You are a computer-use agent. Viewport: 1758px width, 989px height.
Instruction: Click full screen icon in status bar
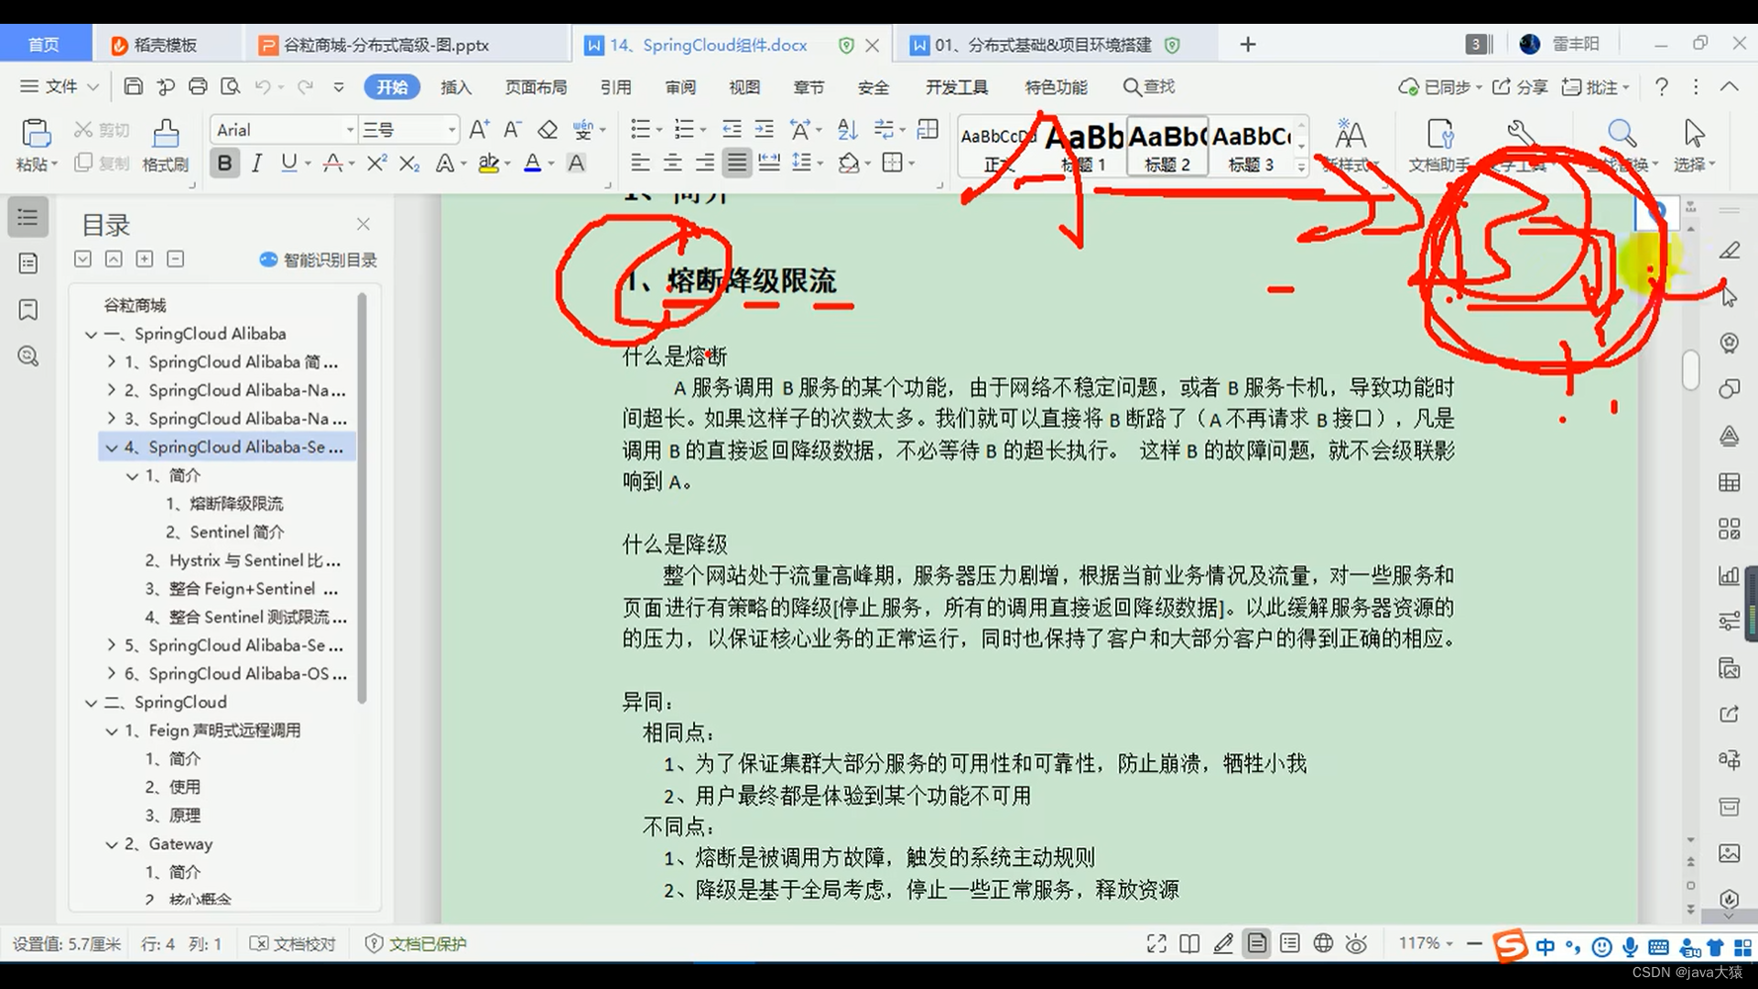click(x=1156, y=943)
